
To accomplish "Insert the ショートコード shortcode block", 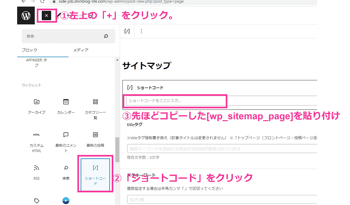I will 95,175.
